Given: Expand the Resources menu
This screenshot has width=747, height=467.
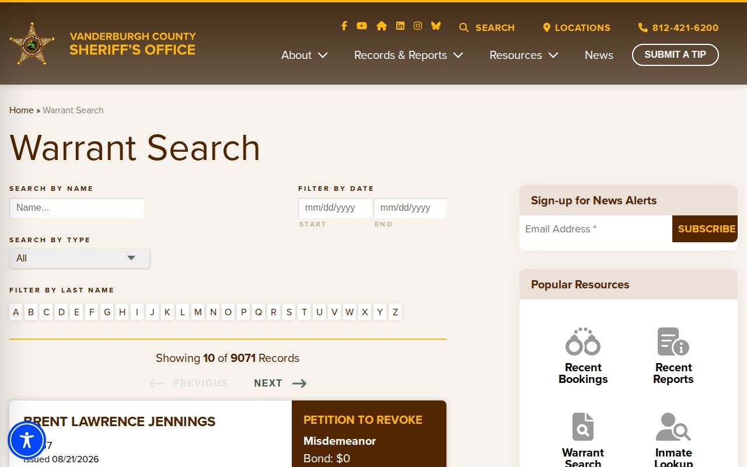Looking at the screenshot, I should point(524,55).
